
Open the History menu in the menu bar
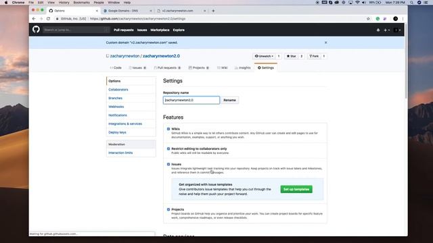[64, 3]
